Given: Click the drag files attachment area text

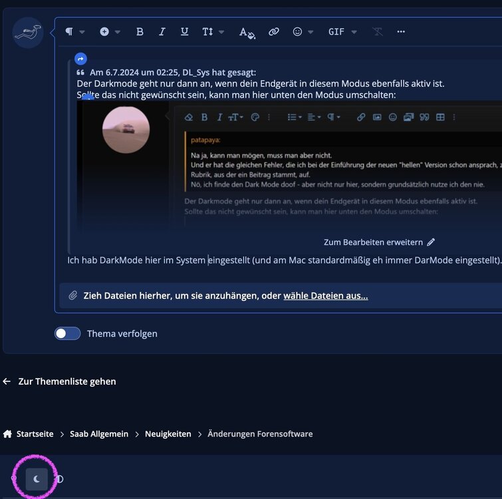Looking at the screenshot, I should coord(225,295).
